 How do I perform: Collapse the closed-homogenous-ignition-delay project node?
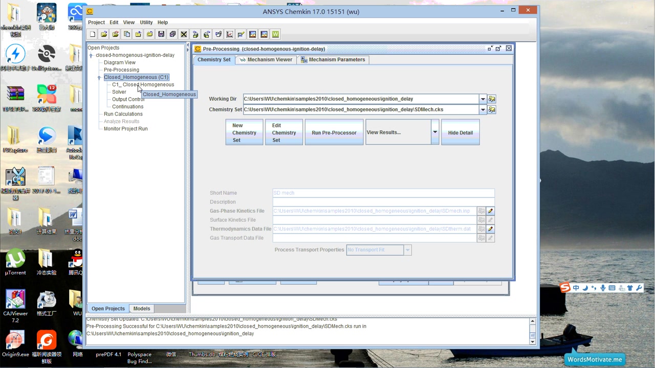click(x=91, y=55)
